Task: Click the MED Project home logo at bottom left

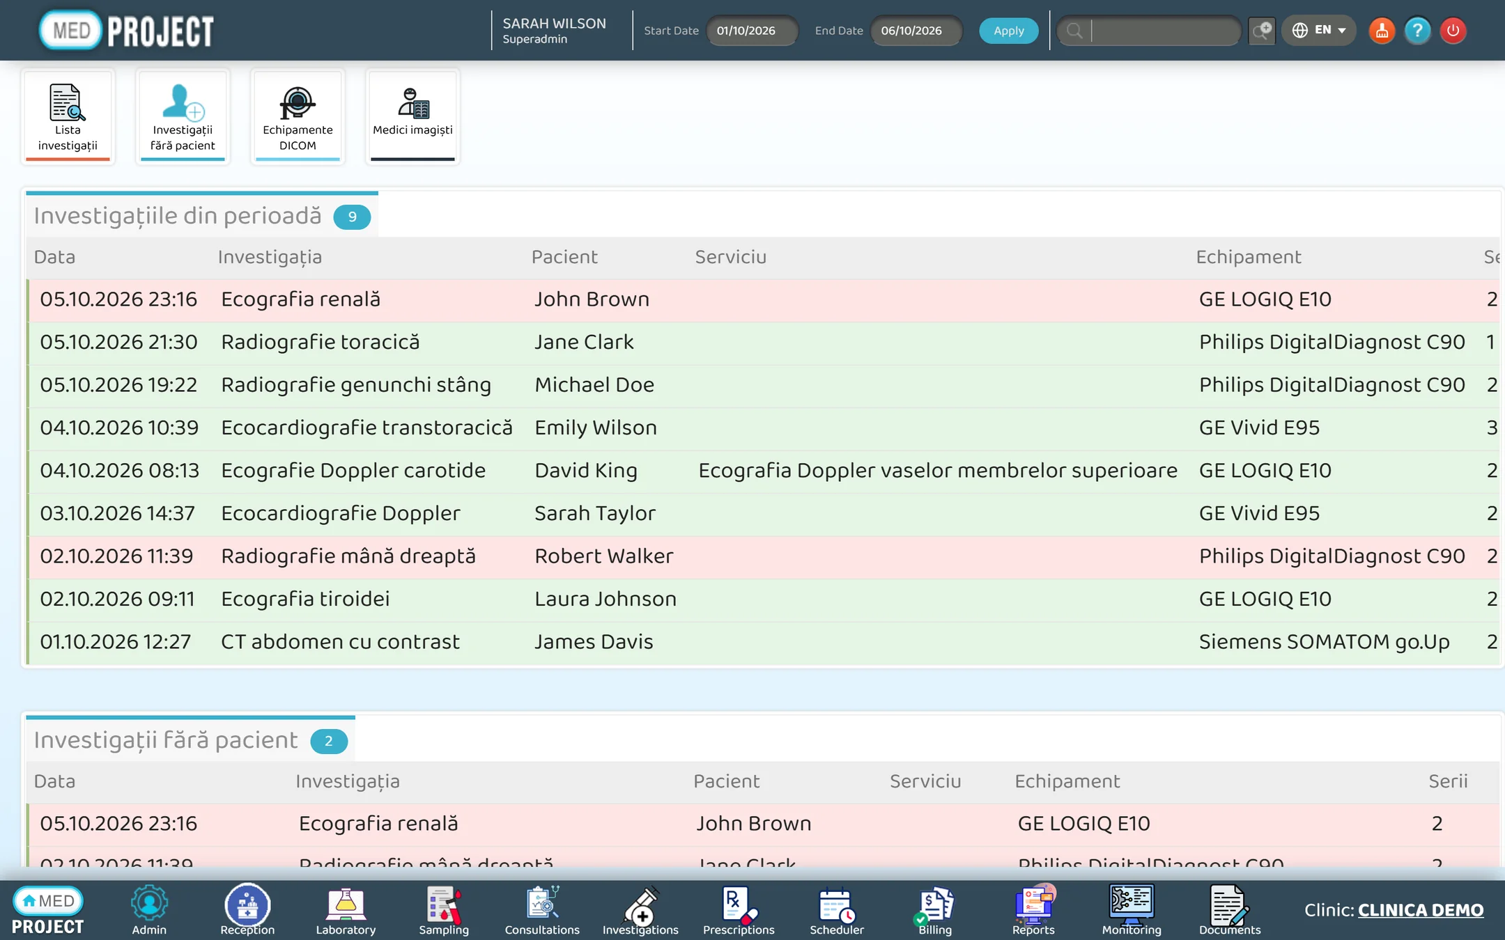Action: tap(48, 910)
